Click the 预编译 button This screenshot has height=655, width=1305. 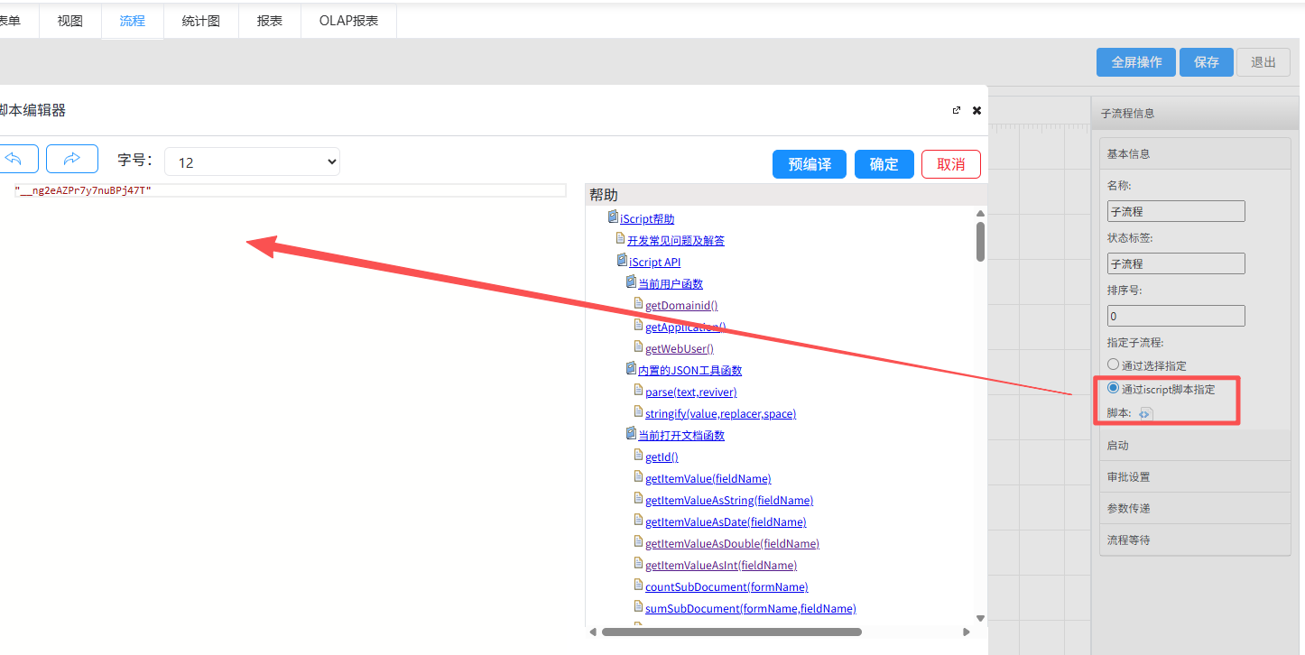click(810, 164)
